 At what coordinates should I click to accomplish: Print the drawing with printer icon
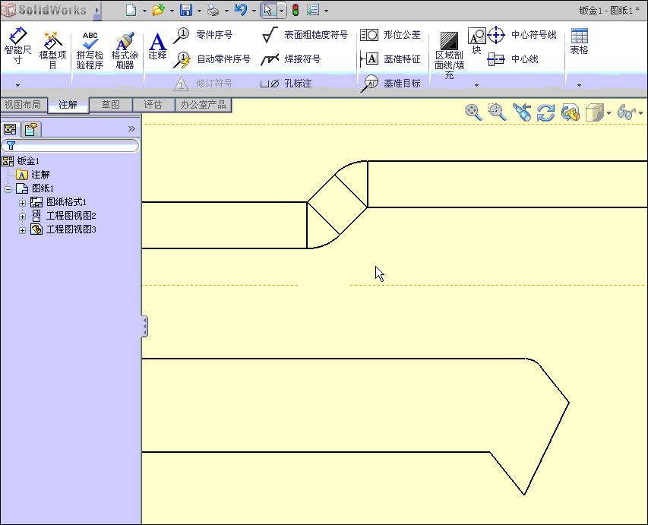(x=213, y=10)
